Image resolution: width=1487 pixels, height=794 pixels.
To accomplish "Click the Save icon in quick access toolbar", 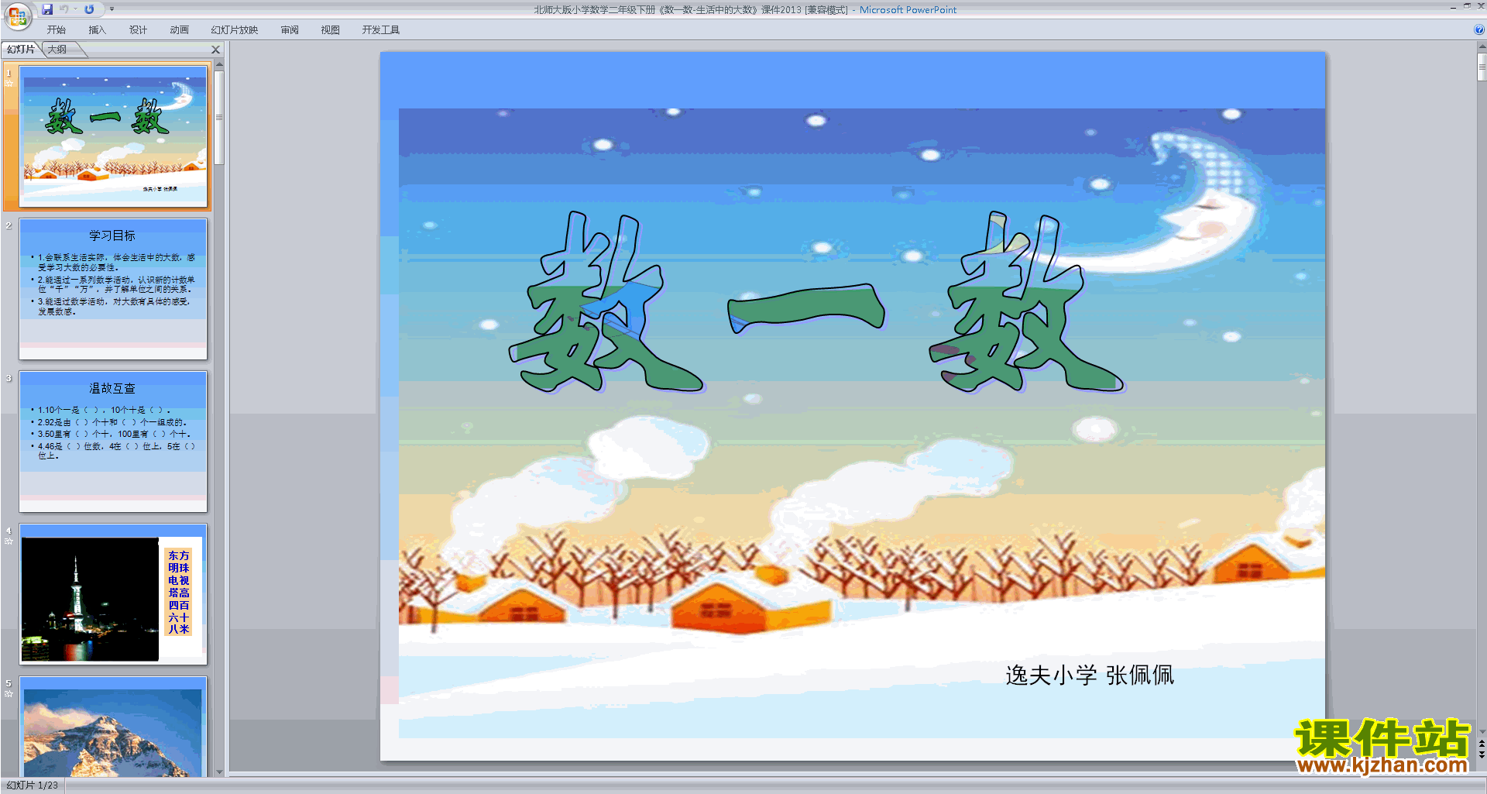I will [47, 9].
